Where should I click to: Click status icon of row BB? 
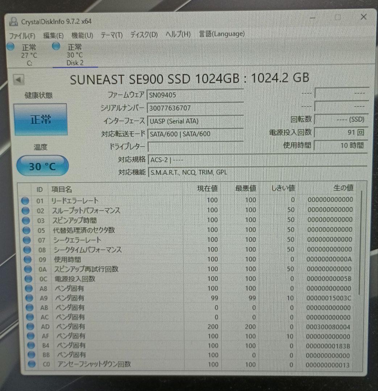[x=32, y=354]
